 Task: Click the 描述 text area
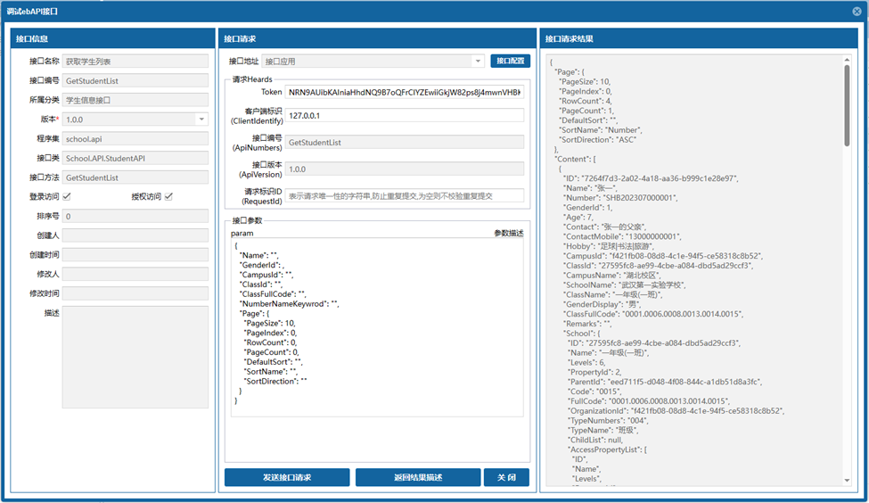(135, 357)
